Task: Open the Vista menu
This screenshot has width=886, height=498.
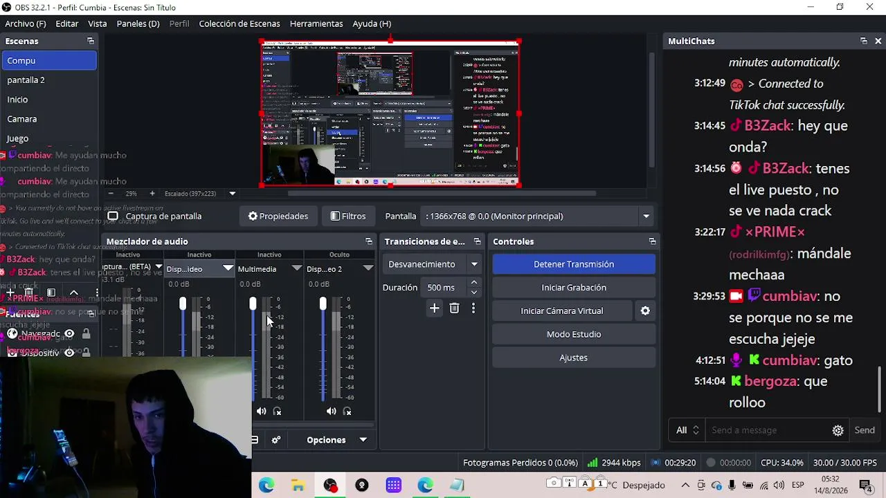Action: 98,24
